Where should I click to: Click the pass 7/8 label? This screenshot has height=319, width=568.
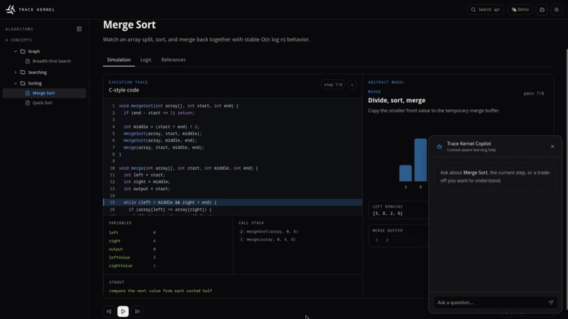click(533, 94)
